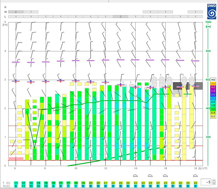Click the dew point cell showing 11
The image size is (218, 189).
pos(23,186)
